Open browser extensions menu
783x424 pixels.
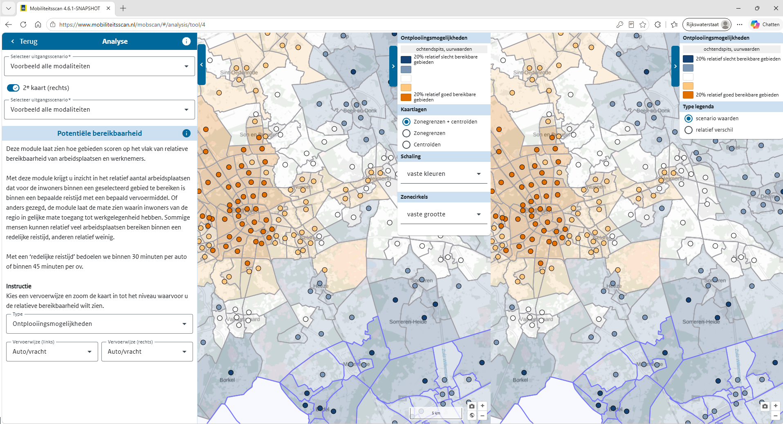coord(657,25)
